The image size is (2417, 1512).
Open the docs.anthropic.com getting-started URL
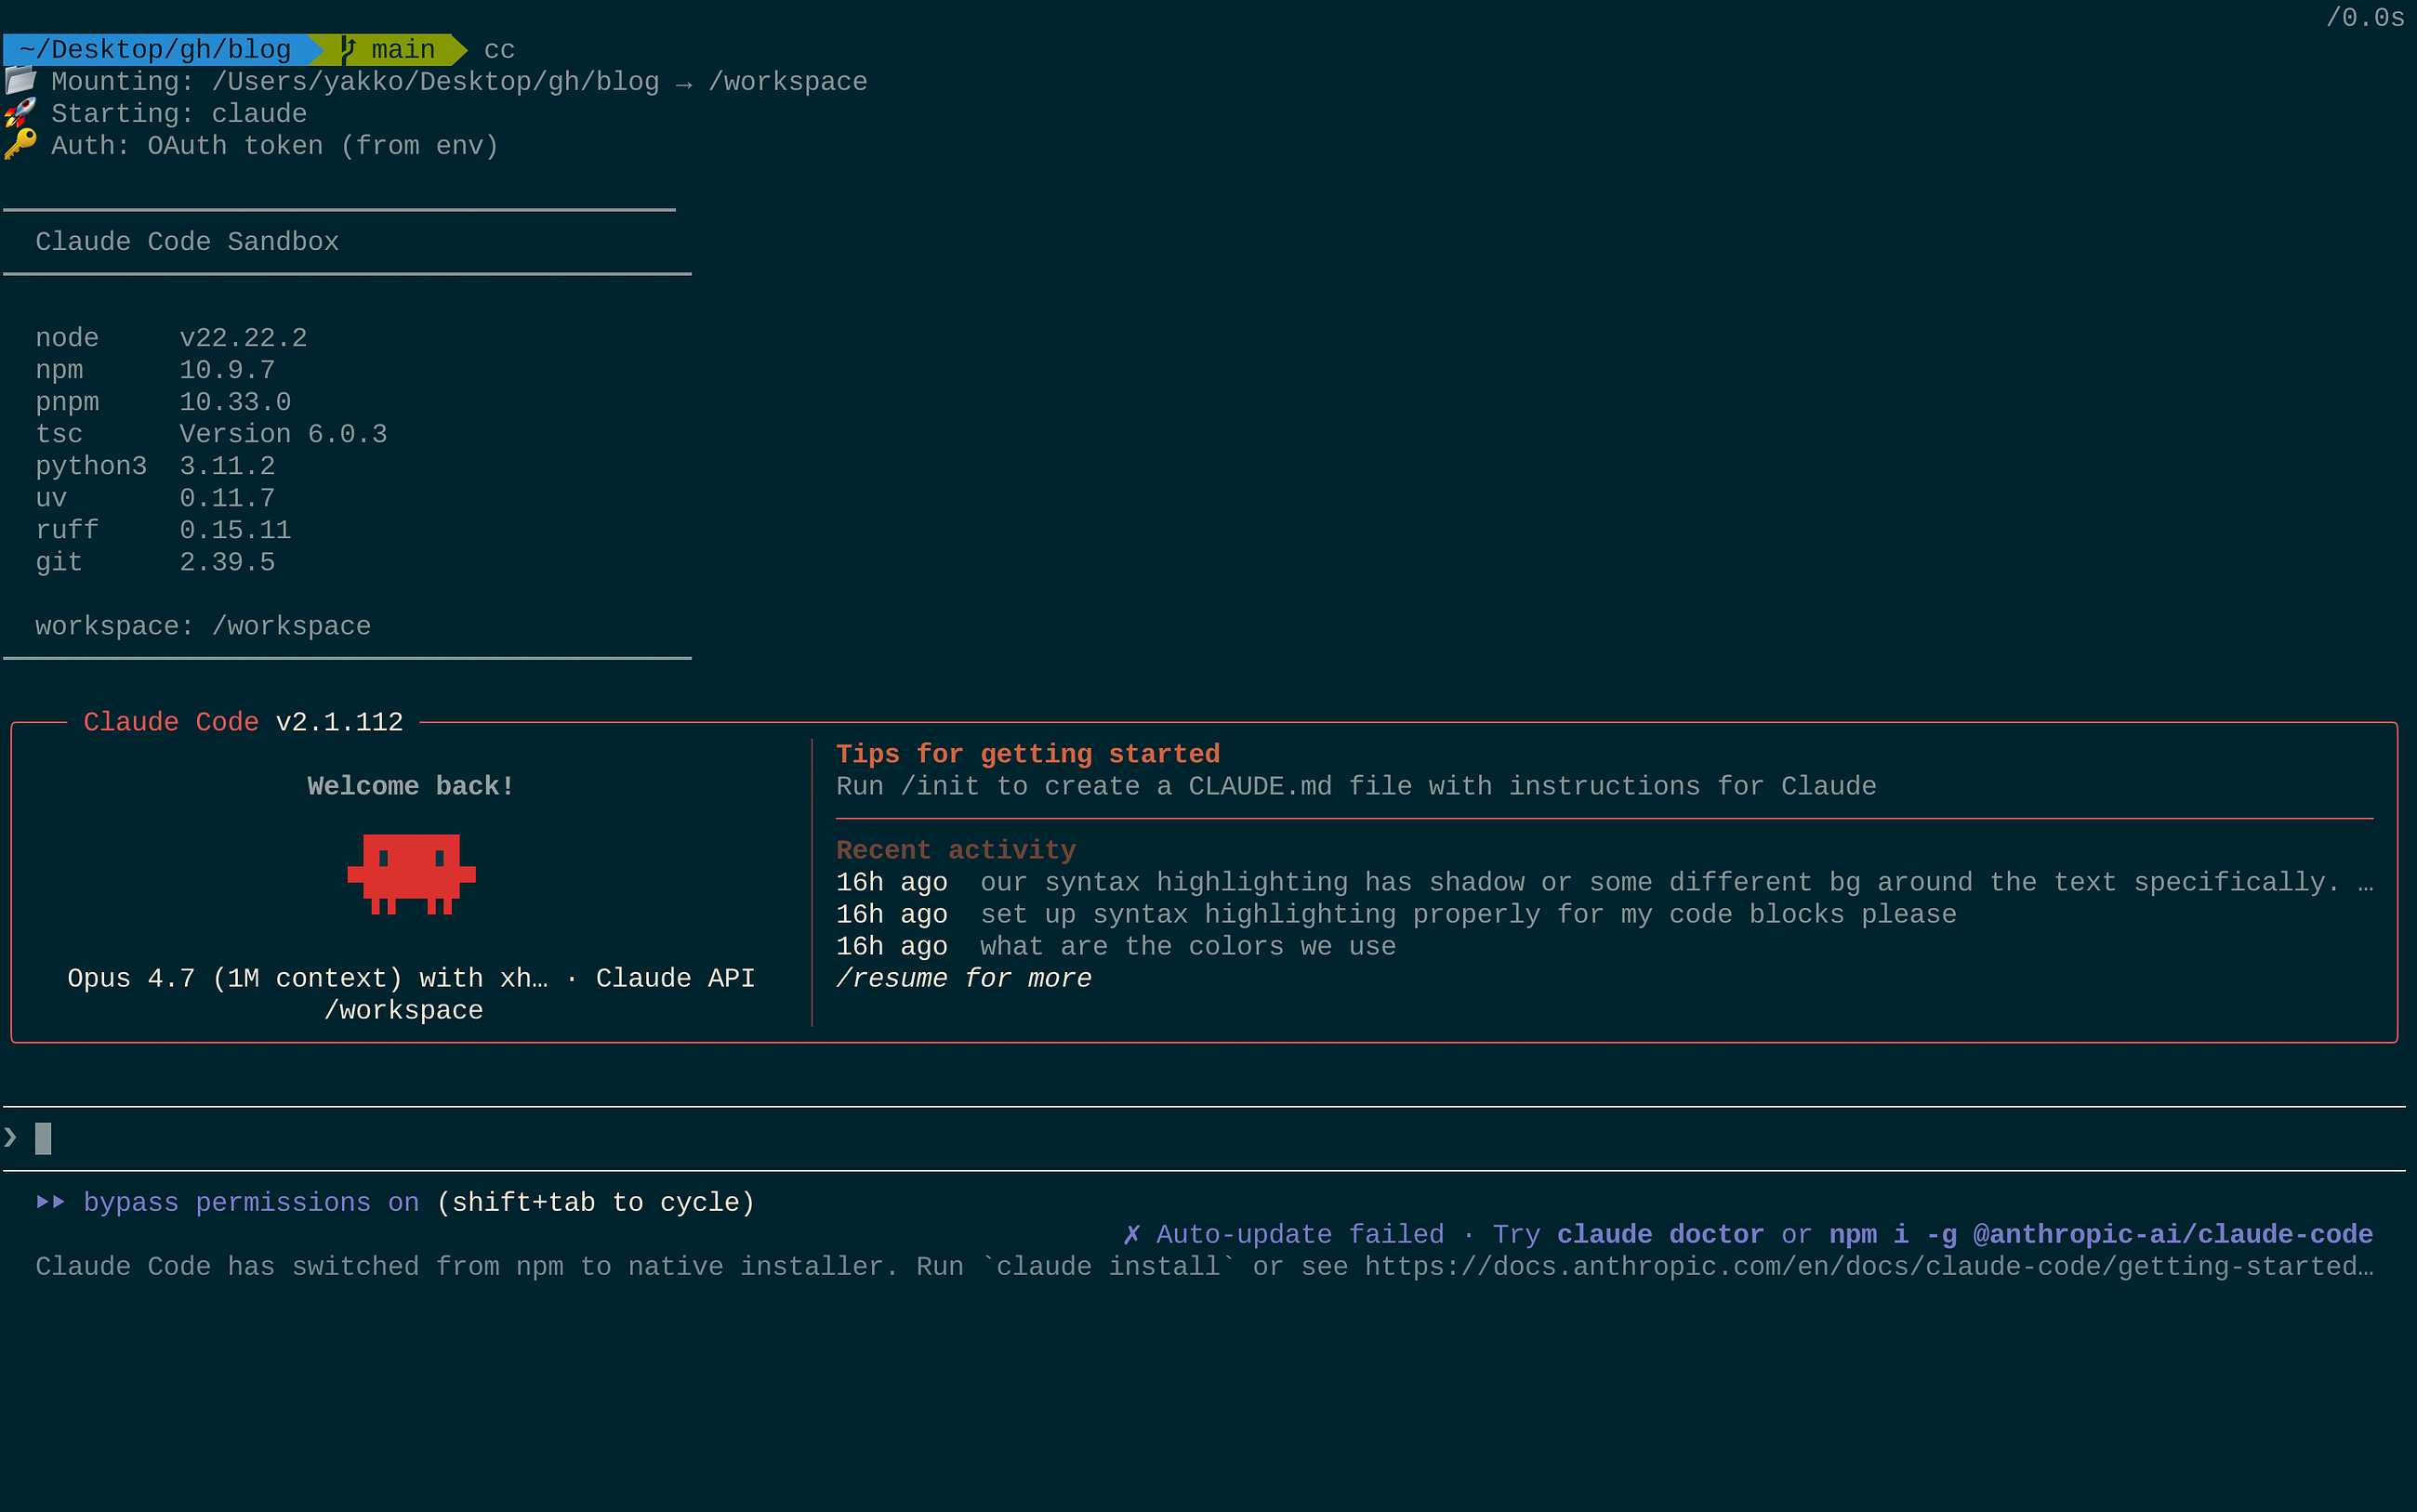(x=1869, y=1266)
